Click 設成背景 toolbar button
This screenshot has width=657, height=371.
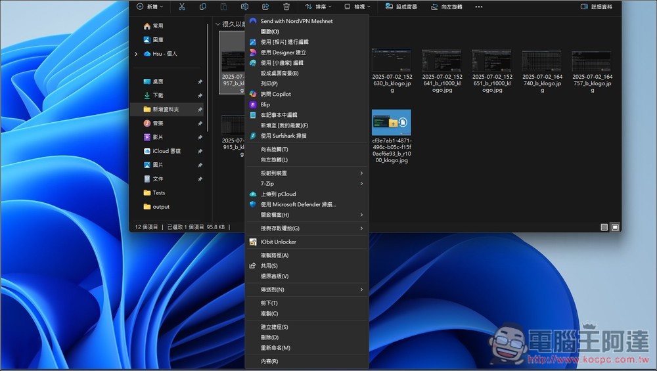[401, 7]
